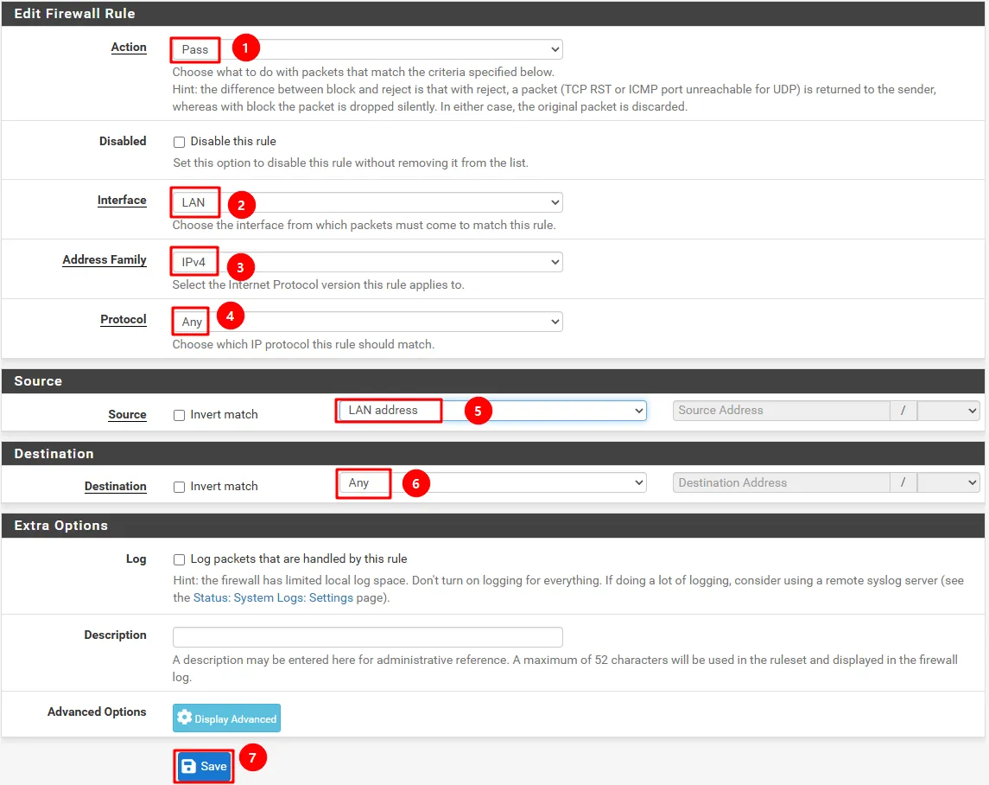This screenshot has height=785, width=989.
Task: Open the Protocol dropdown showing Any
Action: point(367,322)
